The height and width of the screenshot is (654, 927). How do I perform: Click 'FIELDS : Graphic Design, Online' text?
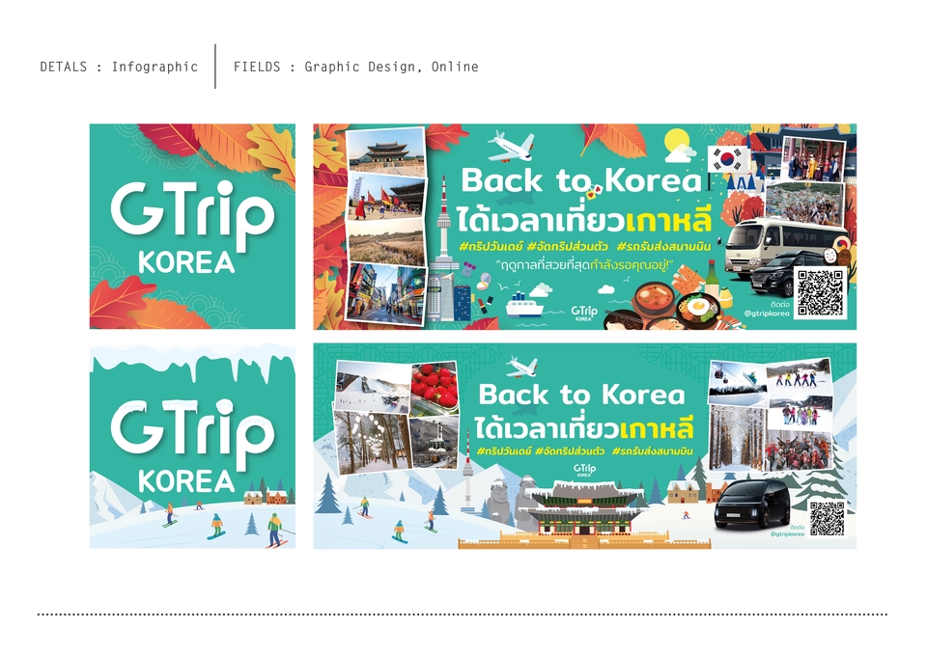356,67
